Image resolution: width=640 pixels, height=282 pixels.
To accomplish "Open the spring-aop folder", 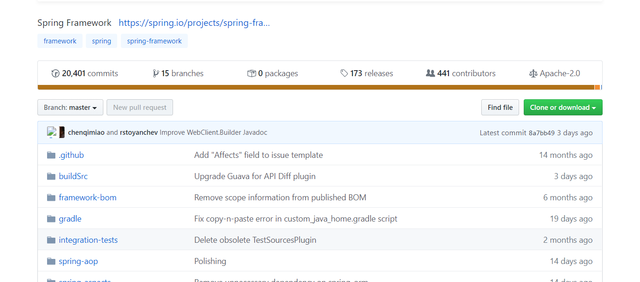I will click(78, 261).
